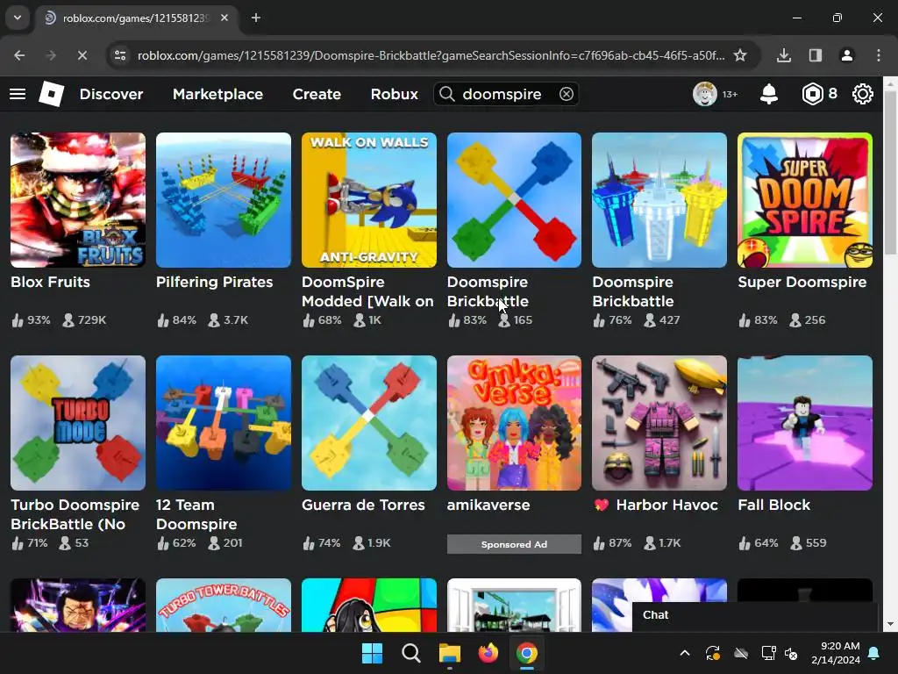Open Windows taskbar search
Viewport: 898px width, 674px height.
click(410, 653)
